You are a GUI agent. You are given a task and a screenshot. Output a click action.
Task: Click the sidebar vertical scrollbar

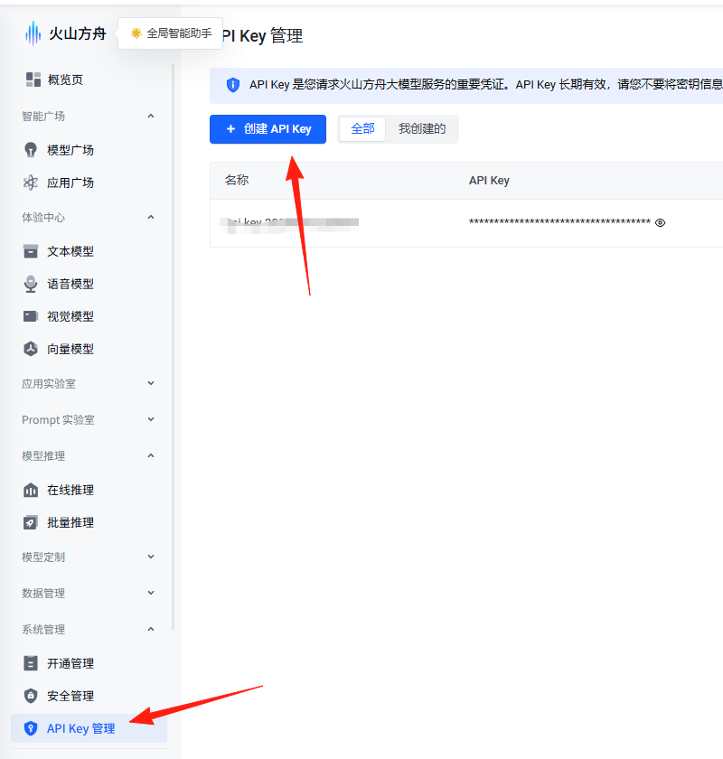tap(173, 347)
